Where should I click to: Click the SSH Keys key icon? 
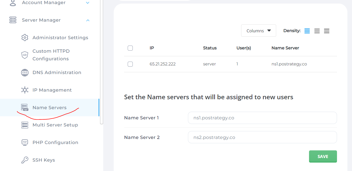coord(25,160)
